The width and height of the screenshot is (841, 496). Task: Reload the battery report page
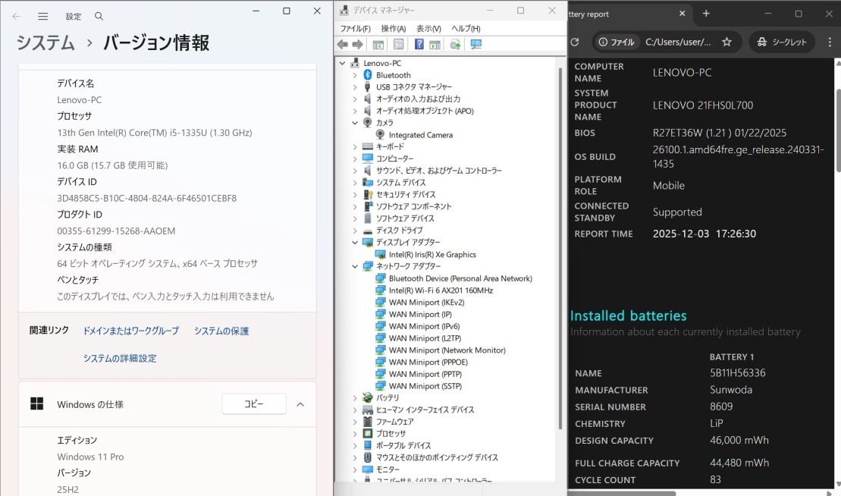coord(575,42)
